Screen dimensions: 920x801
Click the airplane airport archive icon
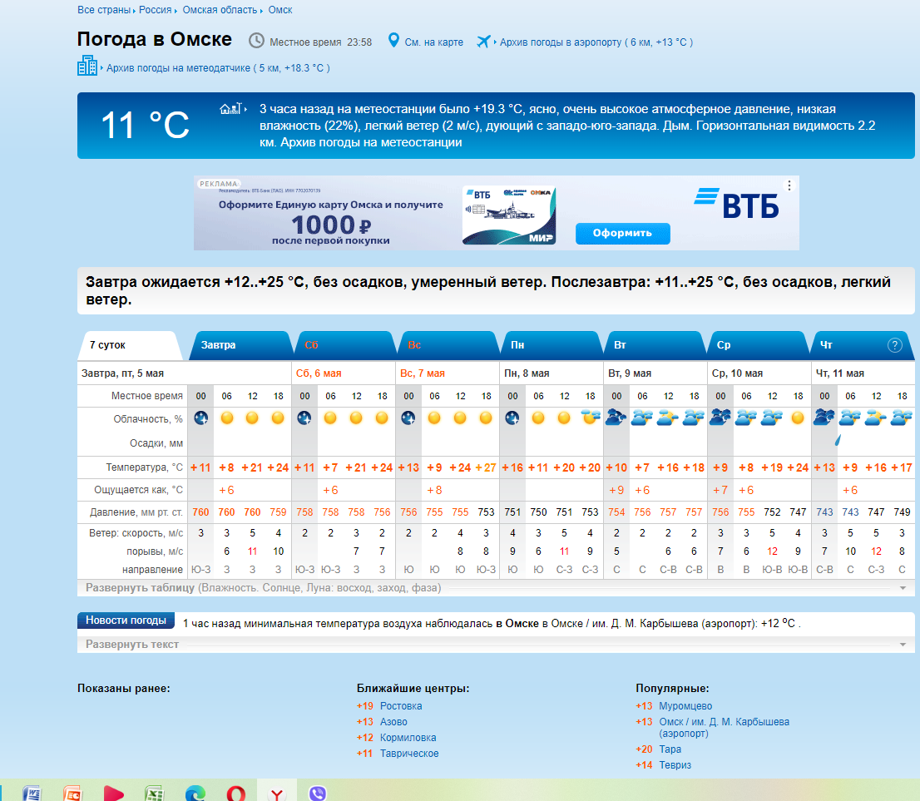click(484, 42)
